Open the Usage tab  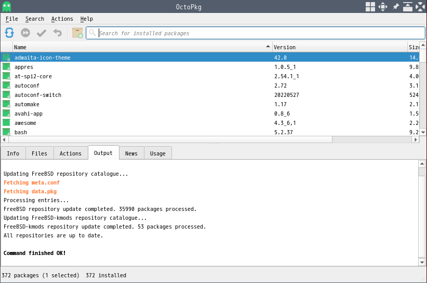[x=158, y=153]
